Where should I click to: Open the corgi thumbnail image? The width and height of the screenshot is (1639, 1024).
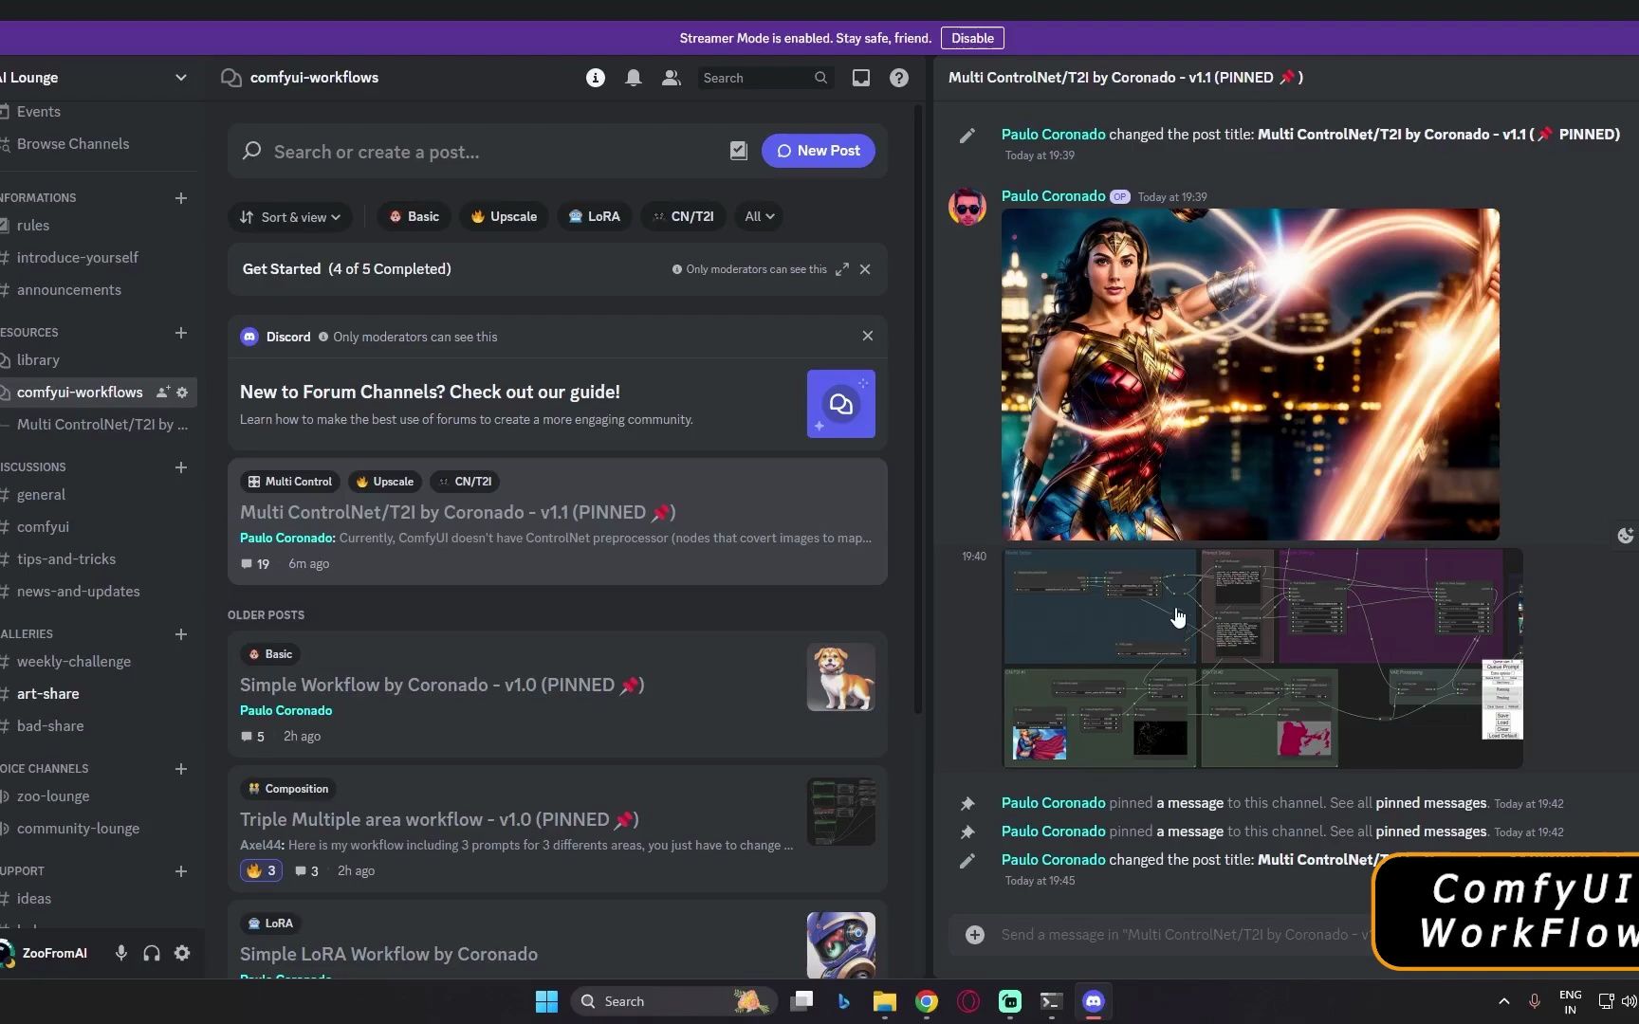[x=840, y=677]
